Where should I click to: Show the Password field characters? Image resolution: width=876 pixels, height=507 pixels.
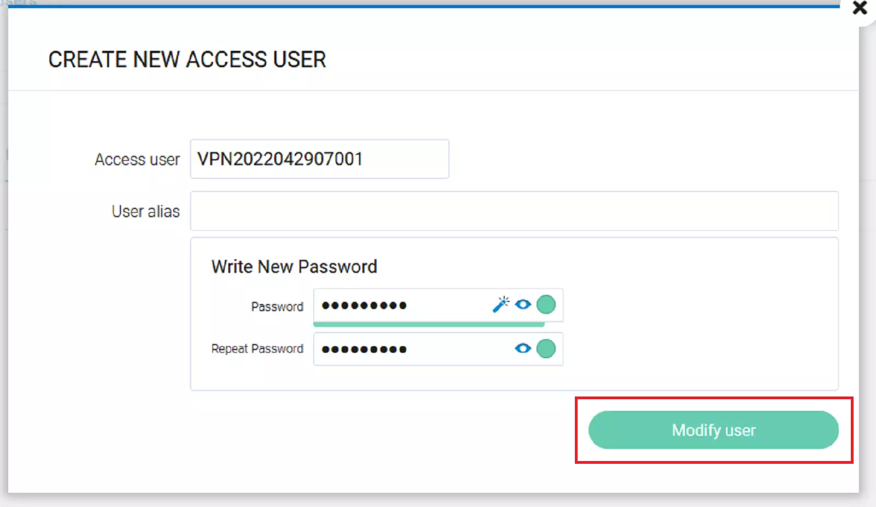[x=523, y=304]
